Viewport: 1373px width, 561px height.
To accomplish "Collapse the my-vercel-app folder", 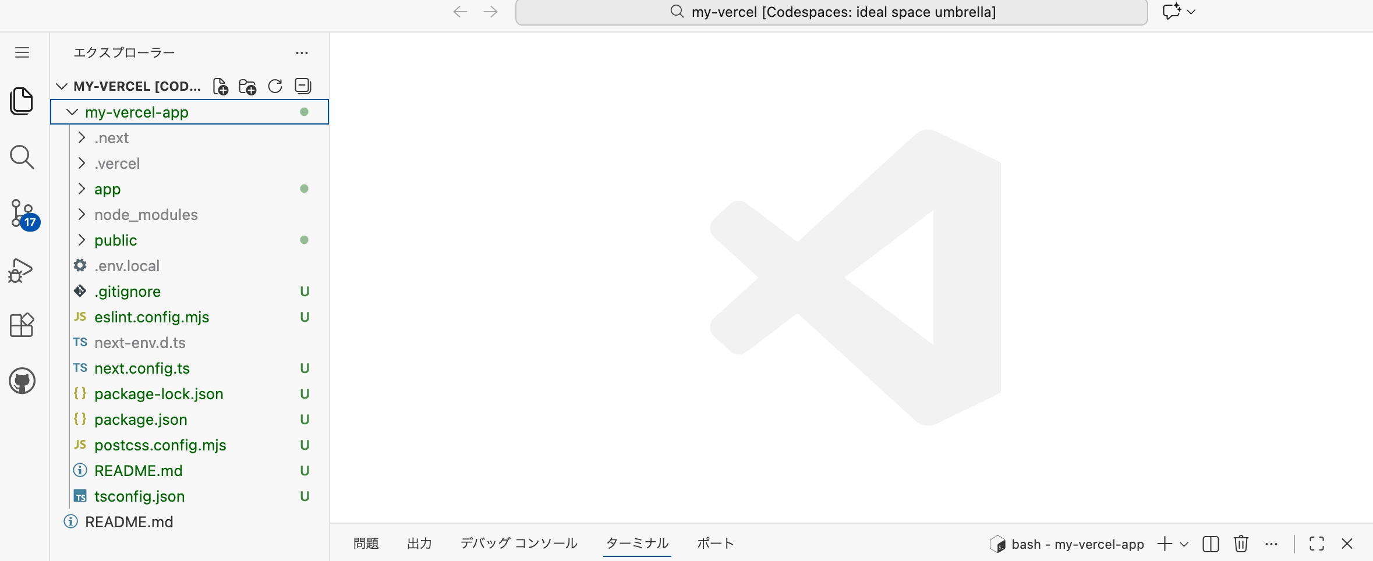I will pyautogui.click(x=72, y=112).
